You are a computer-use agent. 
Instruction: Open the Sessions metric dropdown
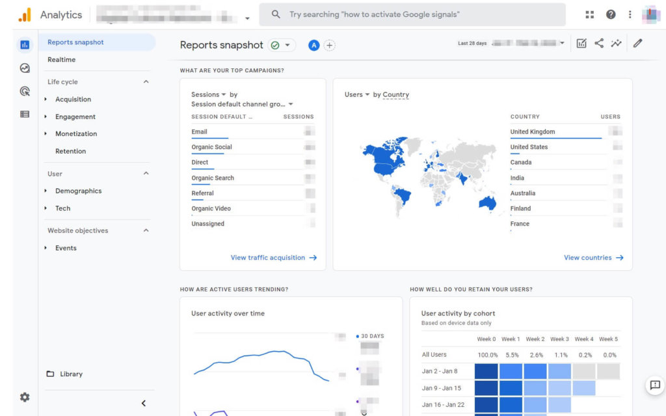coord(207,94)
